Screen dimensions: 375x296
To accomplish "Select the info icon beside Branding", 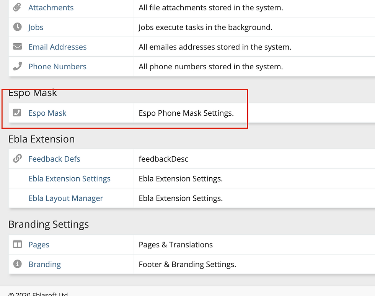I will click(17, 264).
